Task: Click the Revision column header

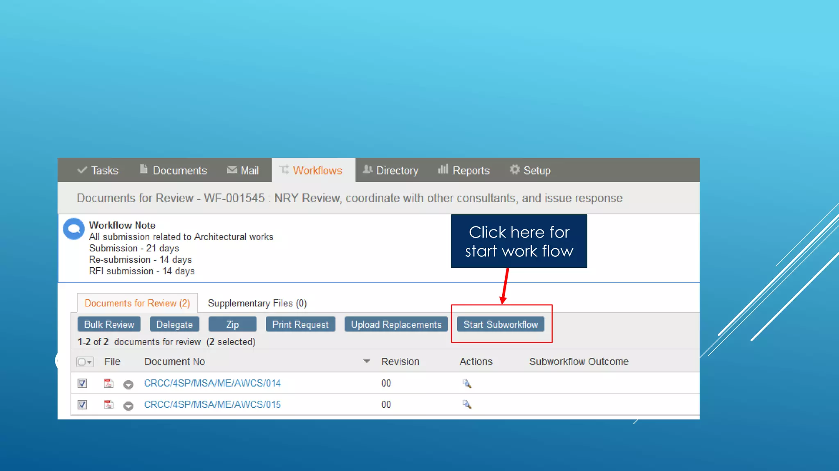Action: tap(400, 361)
